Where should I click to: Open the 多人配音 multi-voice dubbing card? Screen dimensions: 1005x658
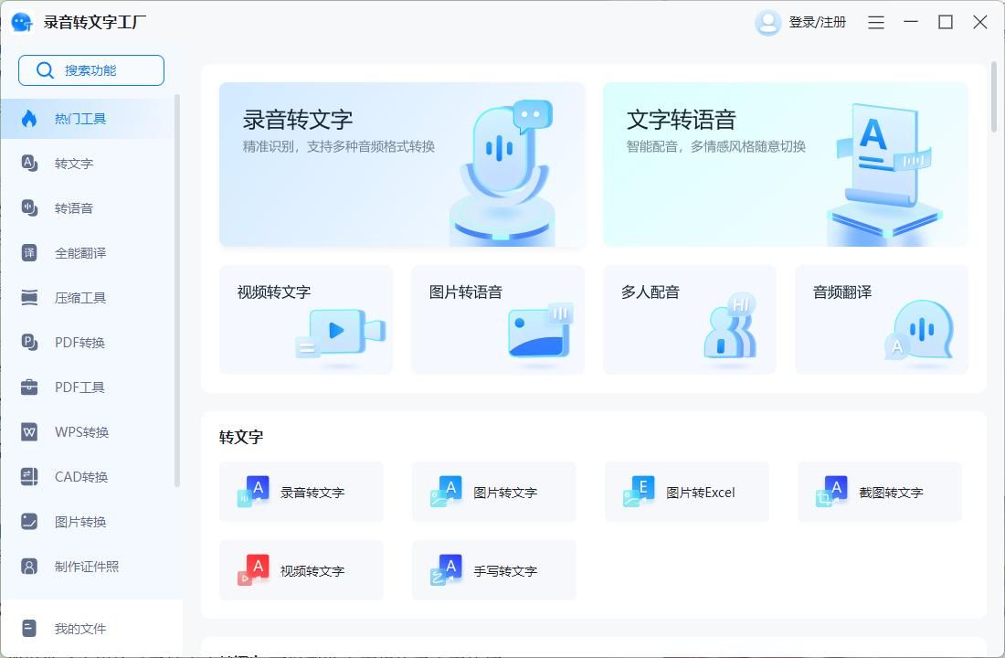tap(690, 319)
